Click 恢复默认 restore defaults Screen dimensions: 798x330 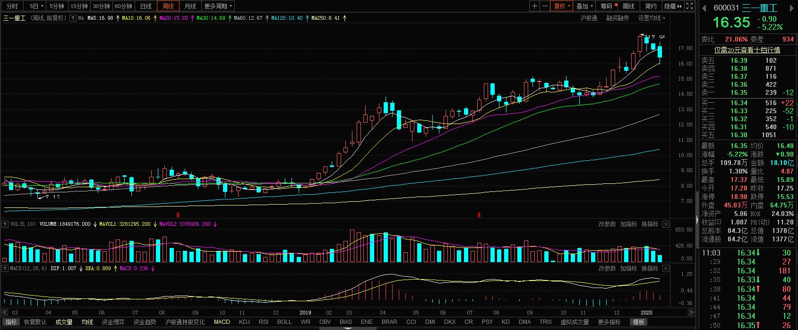point(35,322)
